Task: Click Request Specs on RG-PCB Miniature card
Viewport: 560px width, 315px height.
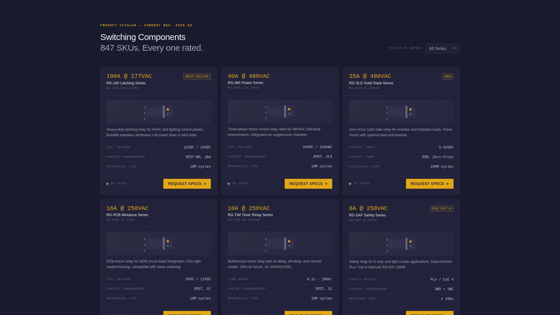Action: pos(187,314)
